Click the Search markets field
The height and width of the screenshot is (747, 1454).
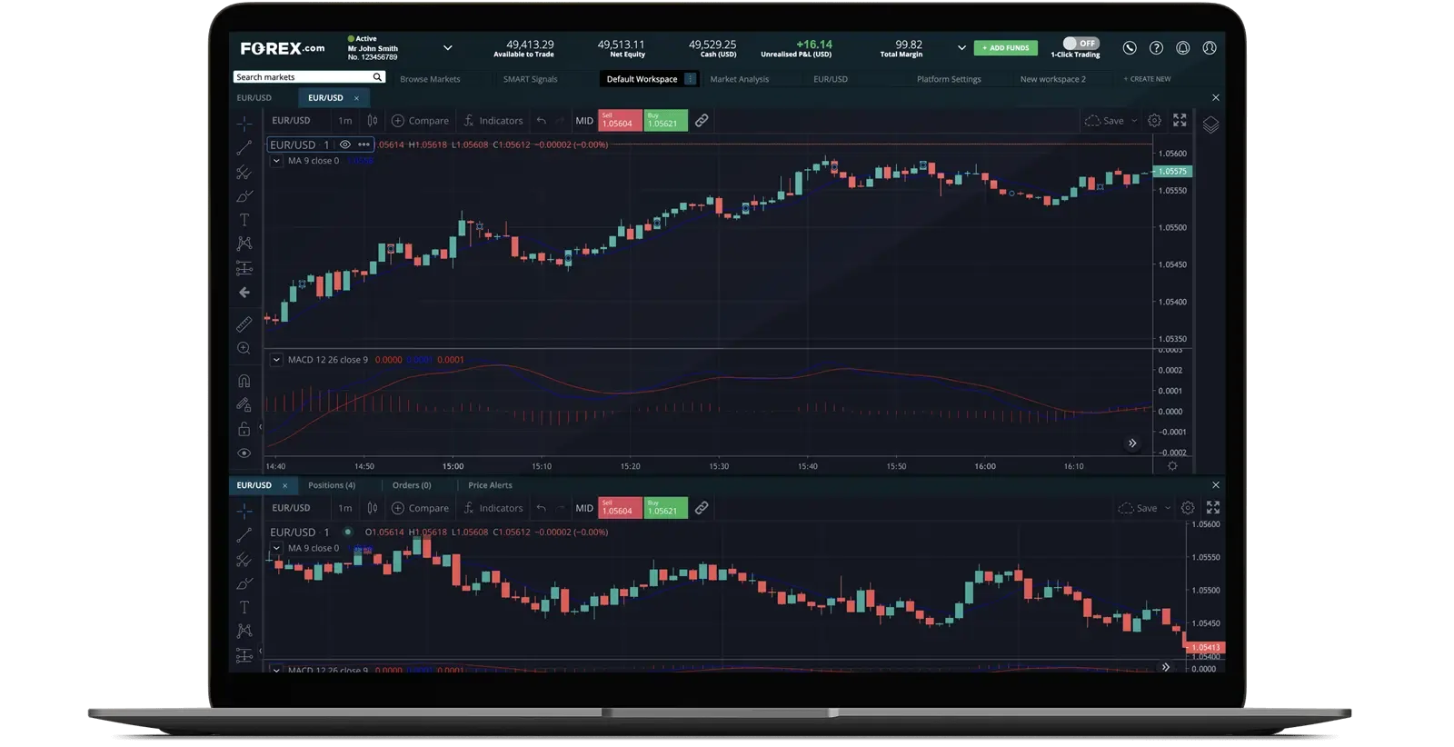click(309, 77)
